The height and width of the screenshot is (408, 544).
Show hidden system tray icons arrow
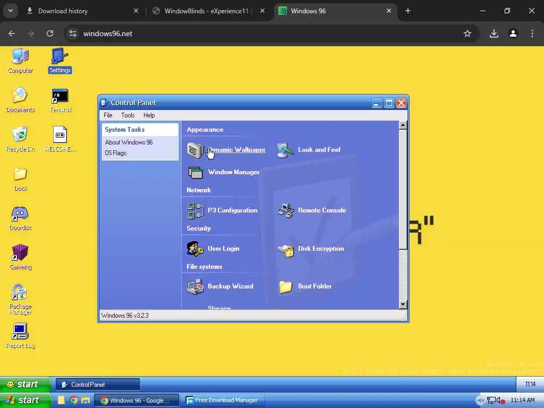(x=480, y=401)
